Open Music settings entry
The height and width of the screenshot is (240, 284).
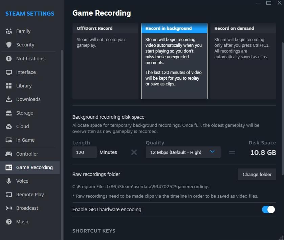[23, 222]
